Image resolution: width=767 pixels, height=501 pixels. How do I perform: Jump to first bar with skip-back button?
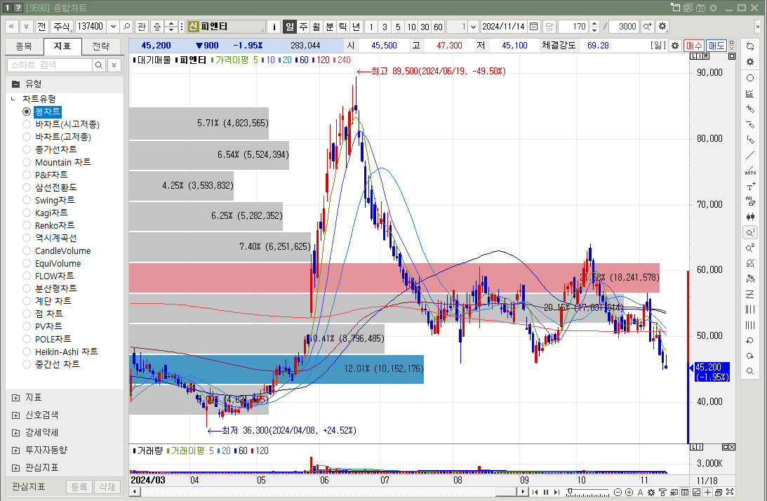[535, 492]
